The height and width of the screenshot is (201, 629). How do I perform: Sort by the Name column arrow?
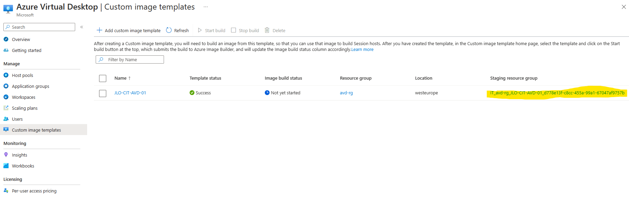(129, 78)
